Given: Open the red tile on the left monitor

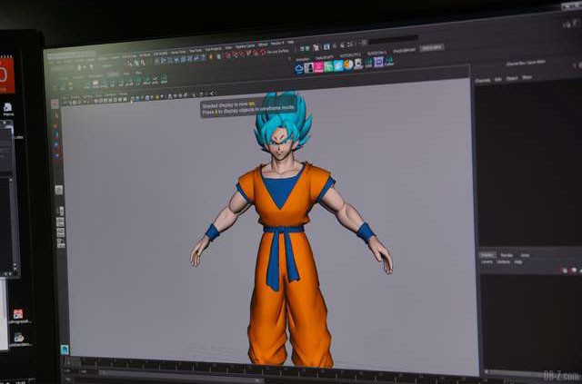Looking at the screenshot, I should coord(6,74).
